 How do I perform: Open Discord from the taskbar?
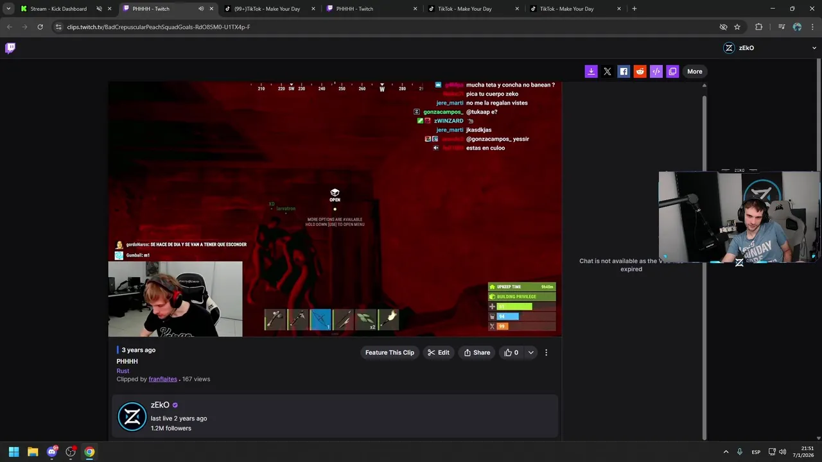(52, 452)
